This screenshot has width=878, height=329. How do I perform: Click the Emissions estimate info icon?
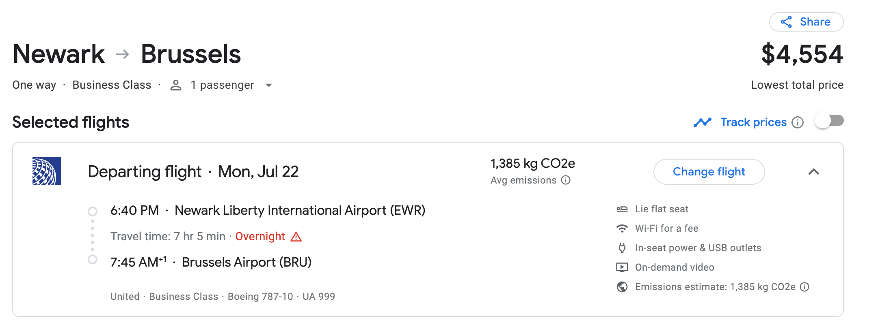click(804, 287)
